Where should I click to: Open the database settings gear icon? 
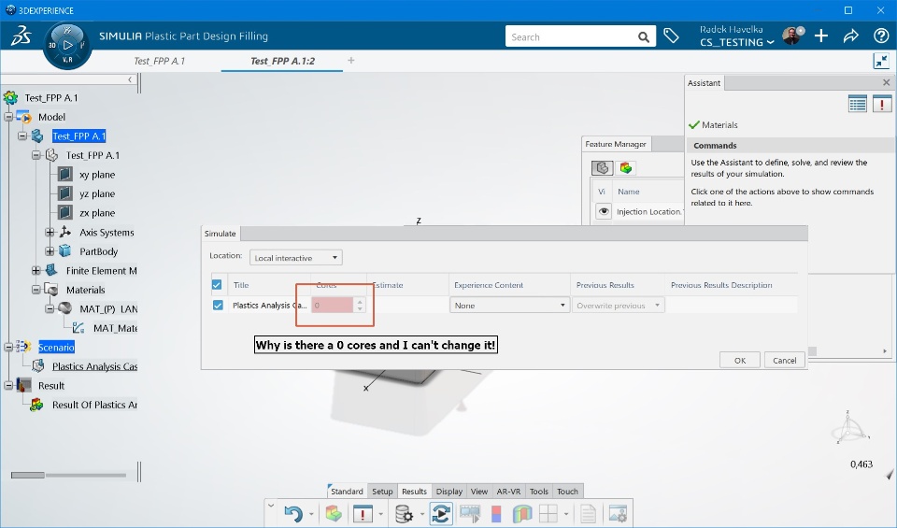tap(404, 514)
